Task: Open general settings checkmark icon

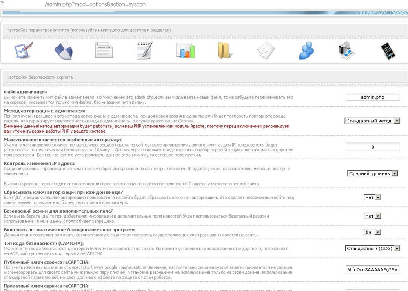Action: pyautogui.click(x=24, y=50)
